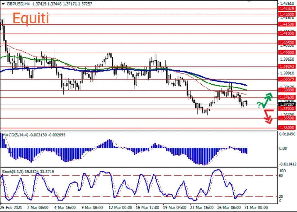Click the 1.38910 axis price value

287,73
